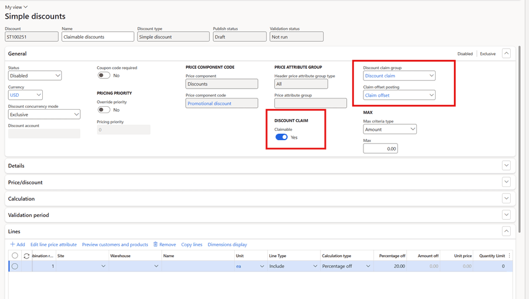Image resolution: width=529 pixels, height=299 pixels.
Task: Remove the selected line
Action: [164, 244]
